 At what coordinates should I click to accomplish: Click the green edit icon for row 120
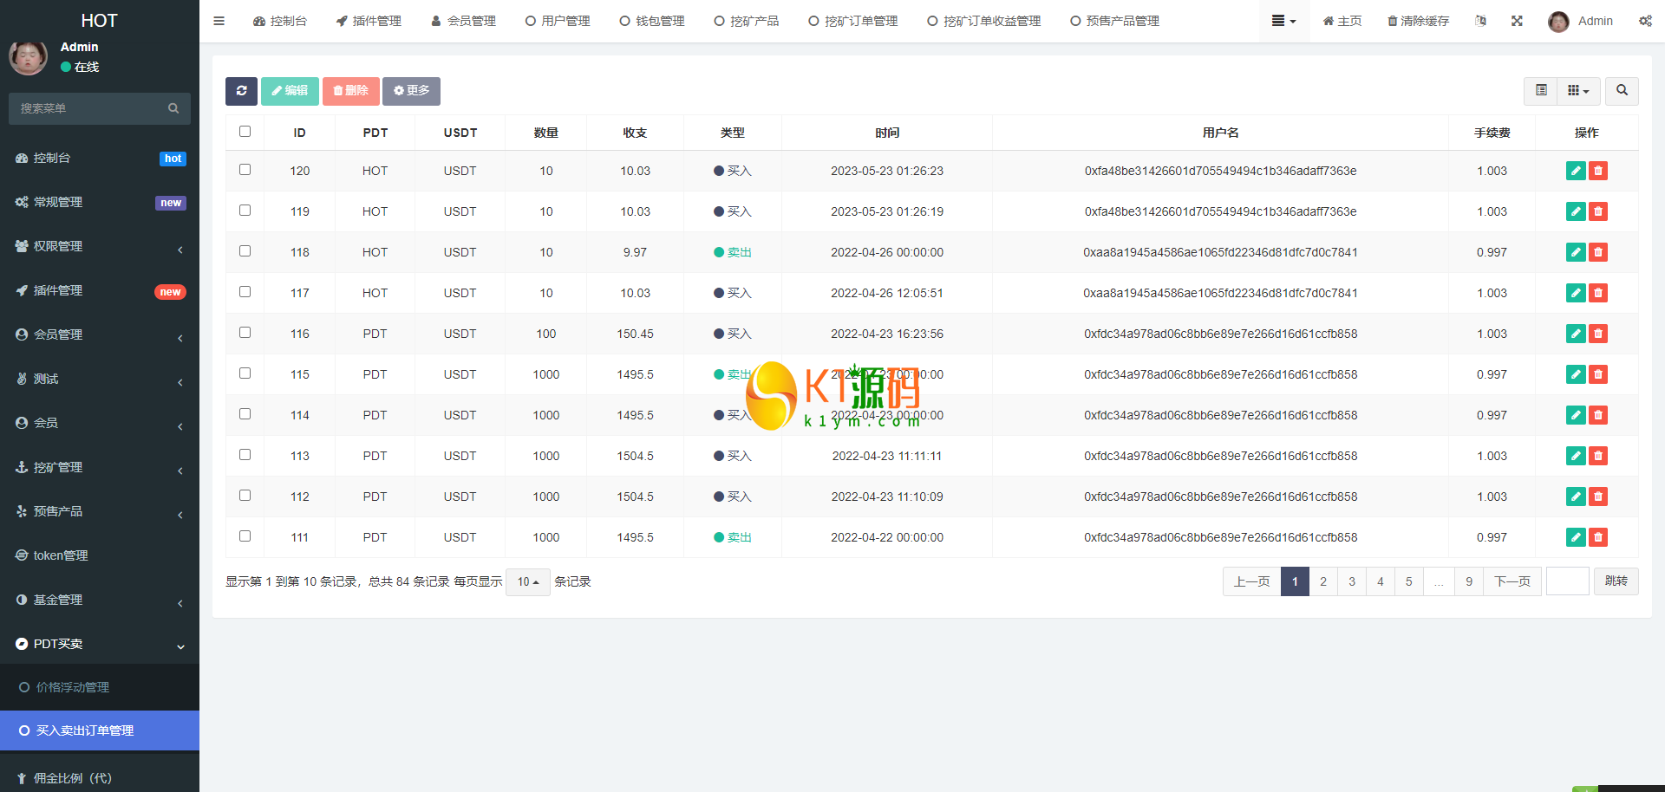point(1576,171)
